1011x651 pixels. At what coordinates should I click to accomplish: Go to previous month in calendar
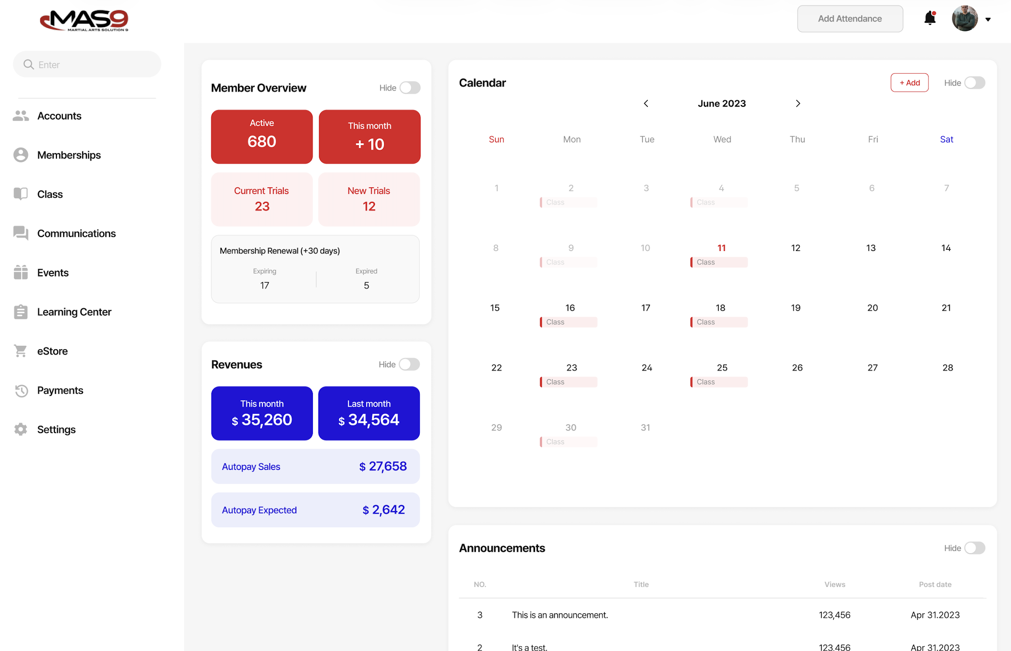tap(646, 103)
